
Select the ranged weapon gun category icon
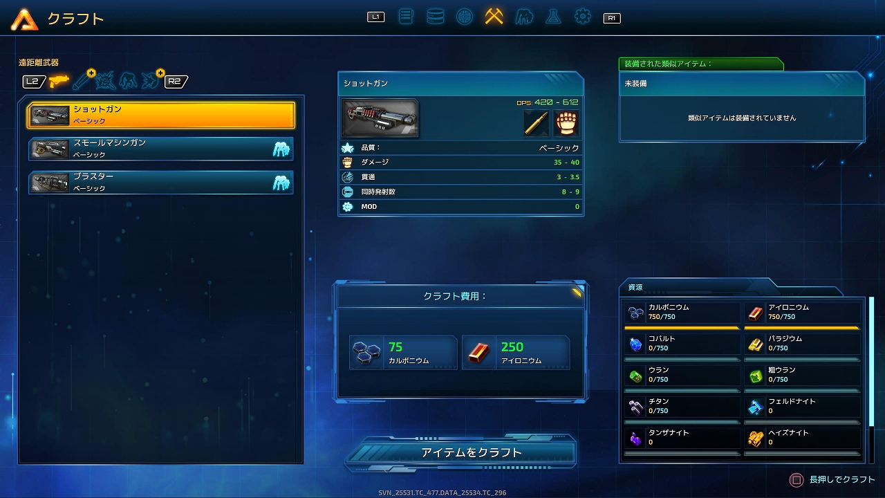pyautogui.click(x=59, y=81)
